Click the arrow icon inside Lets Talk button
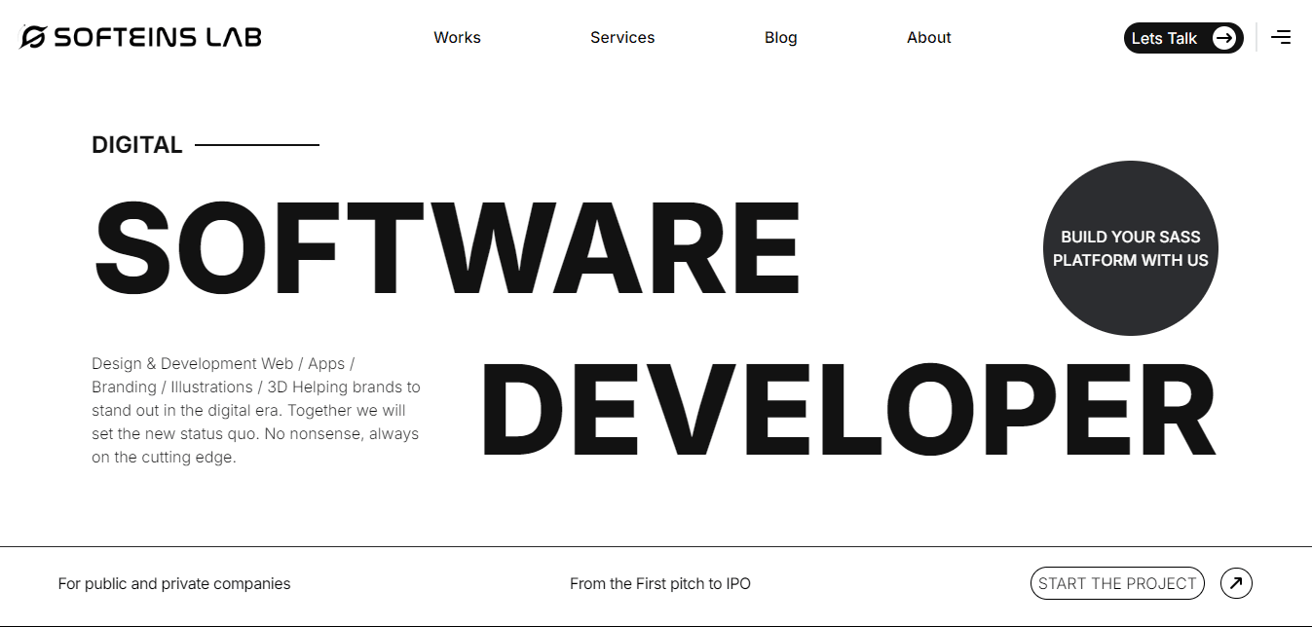 pos(1224,38)
